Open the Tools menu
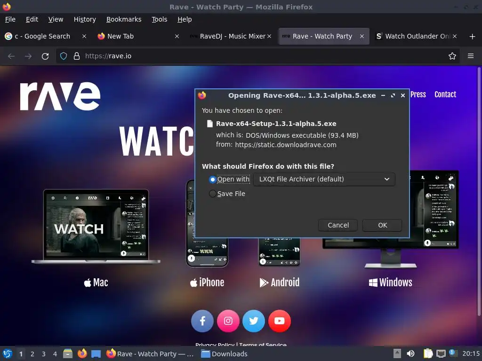 click(159, 19)
